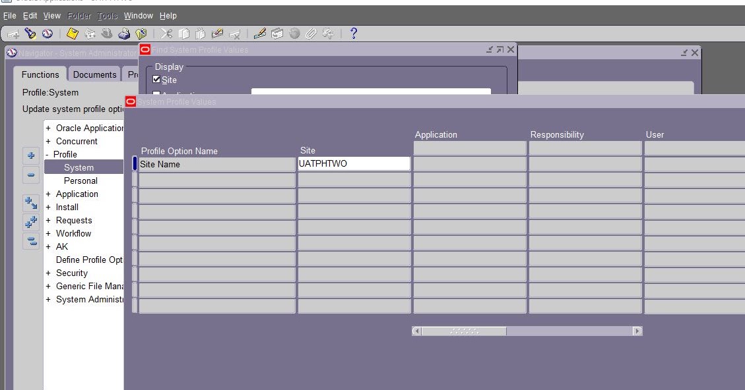The image size is (745, 390).
Task: Expand the Security tree node
Action: [47, 273]
